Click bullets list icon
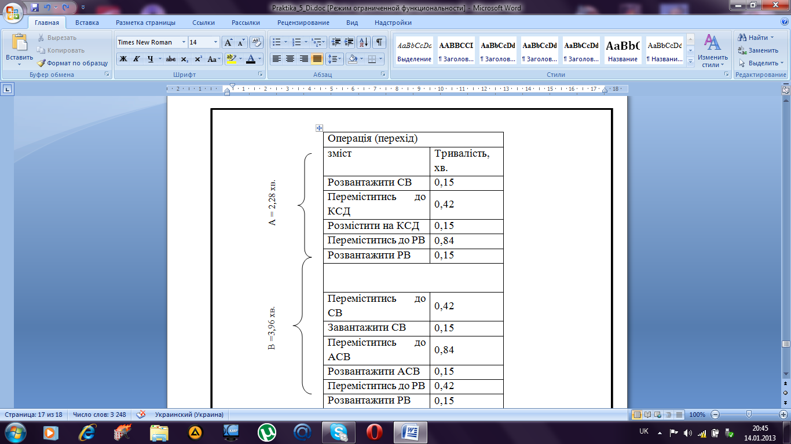Screen dimensions: 791x444 [x=277, y=42]
